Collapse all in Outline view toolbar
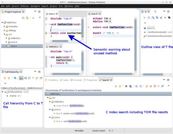This screenshot has height=134, width=173. pyautogui.click(x=149, y=18)
